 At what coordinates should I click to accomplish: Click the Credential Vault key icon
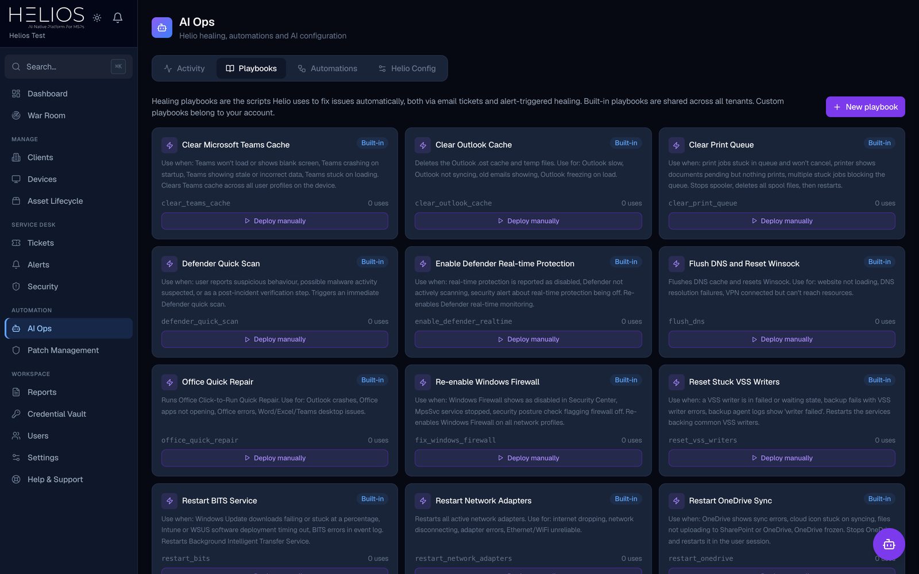click(x=16, y=414)
